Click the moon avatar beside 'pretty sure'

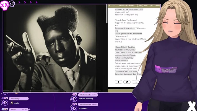pos(74,108)
